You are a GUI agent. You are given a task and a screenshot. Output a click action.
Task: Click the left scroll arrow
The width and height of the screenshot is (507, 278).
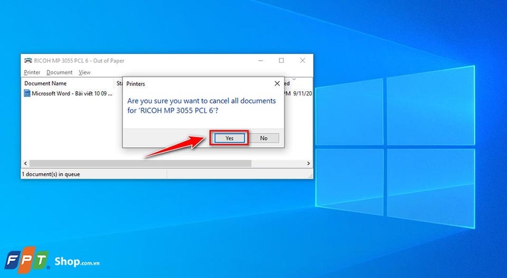click(x=25, y=163)
